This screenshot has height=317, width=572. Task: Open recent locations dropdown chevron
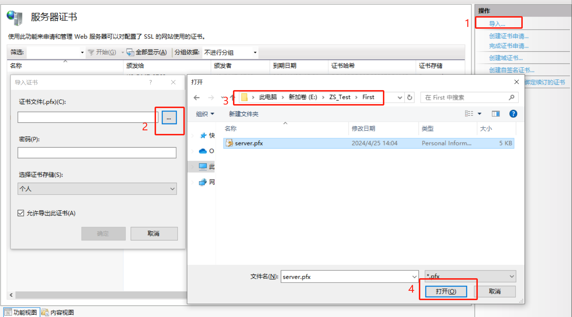coord(223,98)
